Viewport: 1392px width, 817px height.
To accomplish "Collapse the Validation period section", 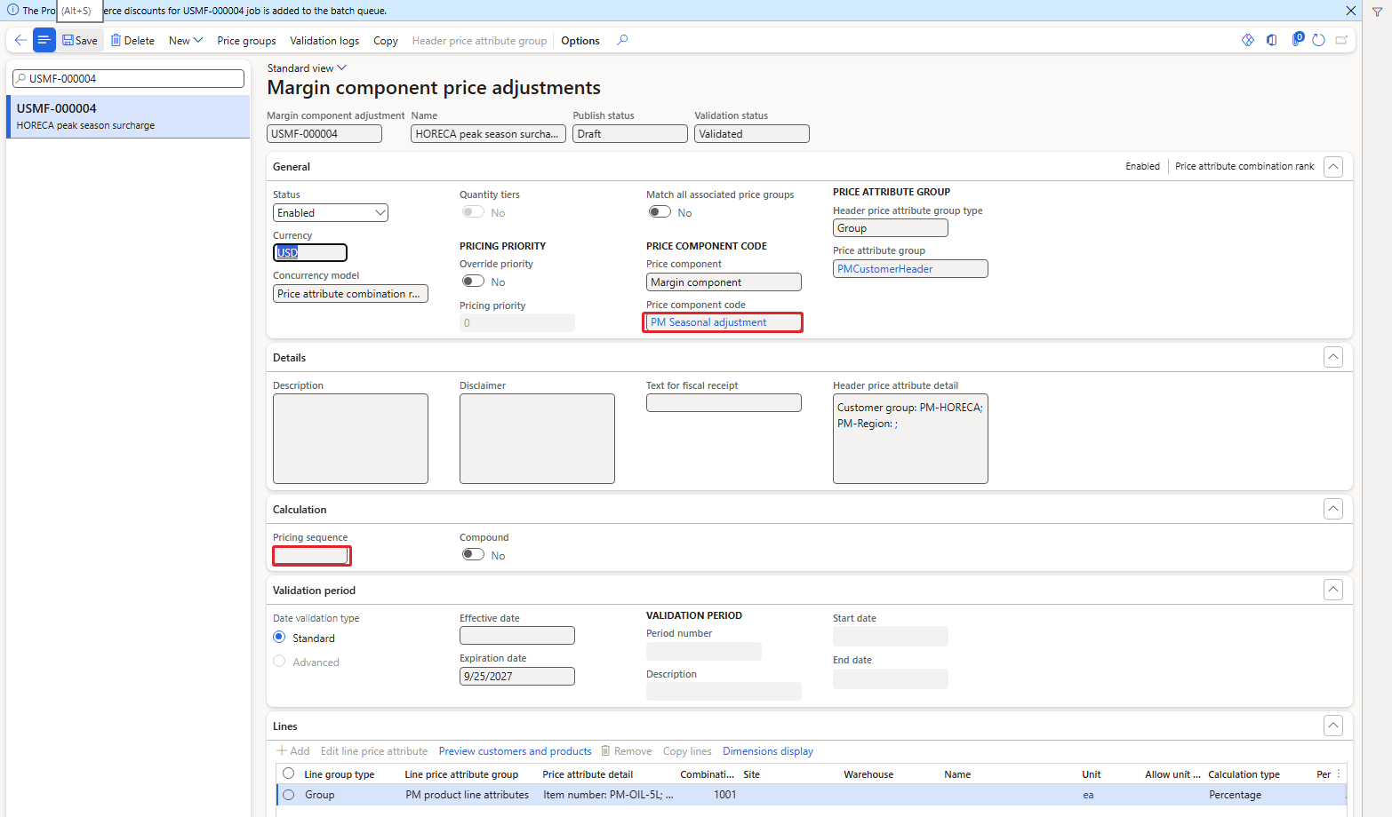I will pos(1332,590).
